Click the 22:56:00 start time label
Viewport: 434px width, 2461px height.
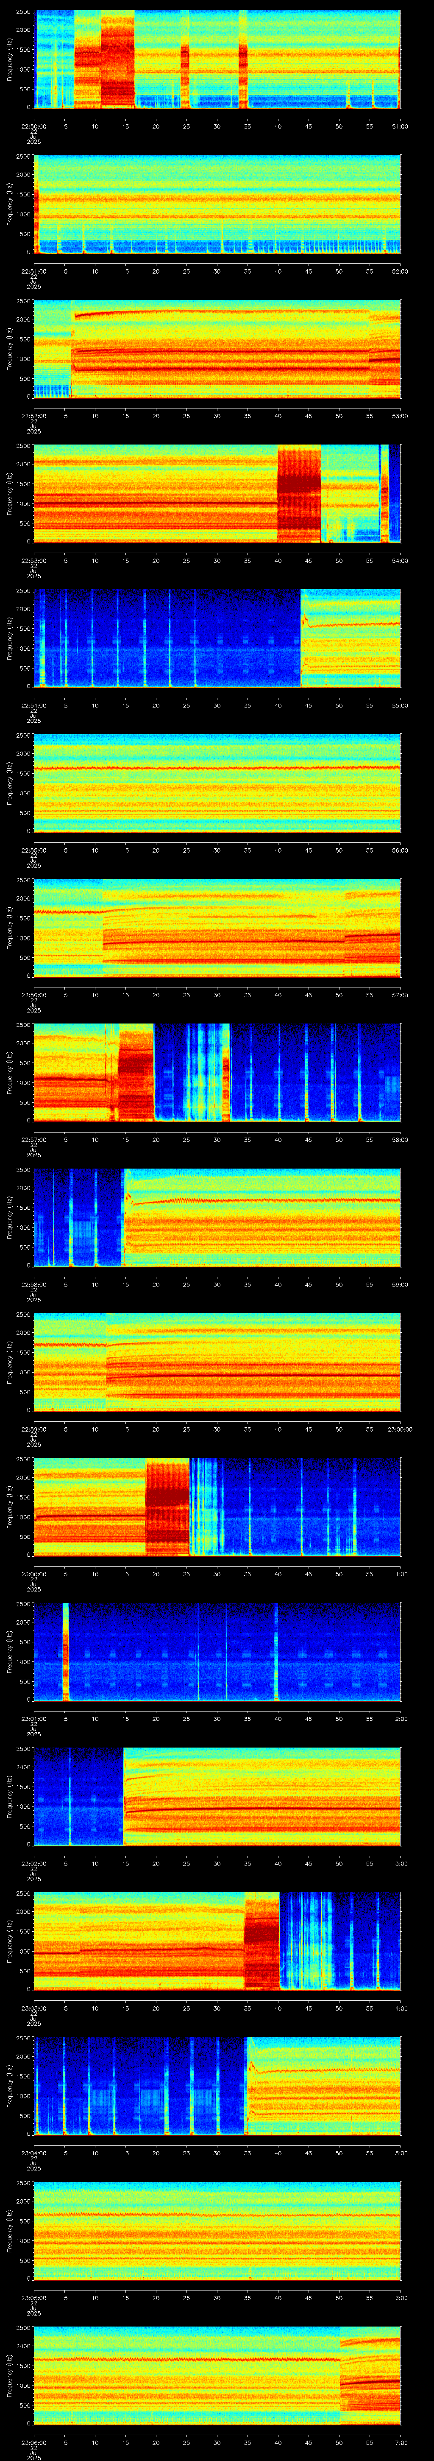[x=33, y=995]
